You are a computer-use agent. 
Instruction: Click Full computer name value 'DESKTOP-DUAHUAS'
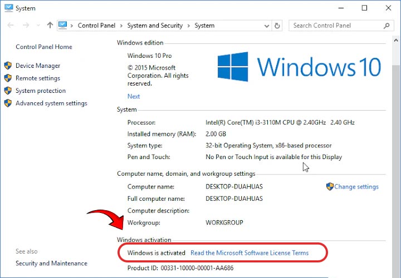point(234,198)
